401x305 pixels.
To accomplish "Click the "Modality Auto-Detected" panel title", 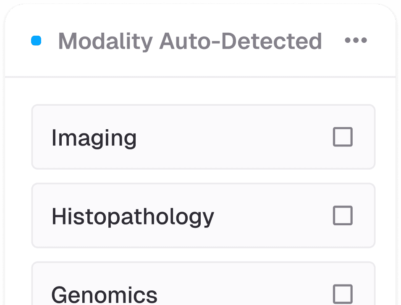I will pyautogui.click(x=190, y=41).
